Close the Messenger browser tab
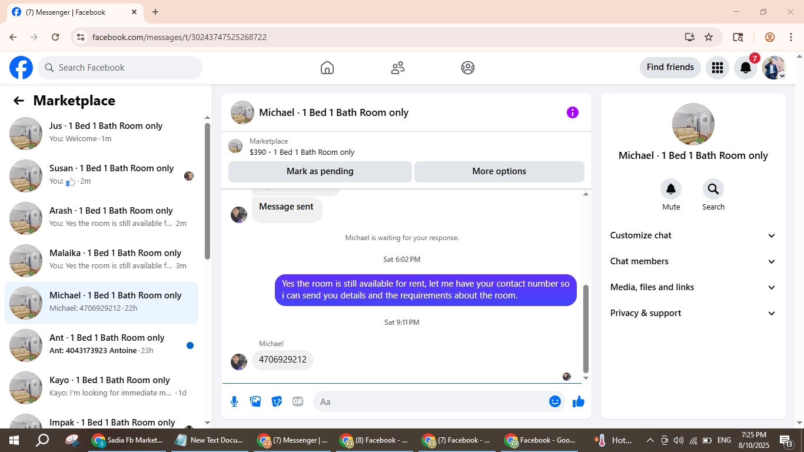Viewport: 804px width, 452px height. (x=134, y=12)
